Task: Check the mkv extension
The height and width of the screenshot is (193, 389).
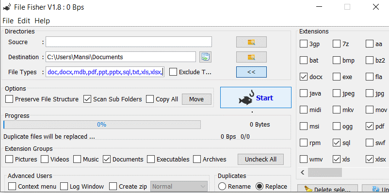Action: [337, 110]
